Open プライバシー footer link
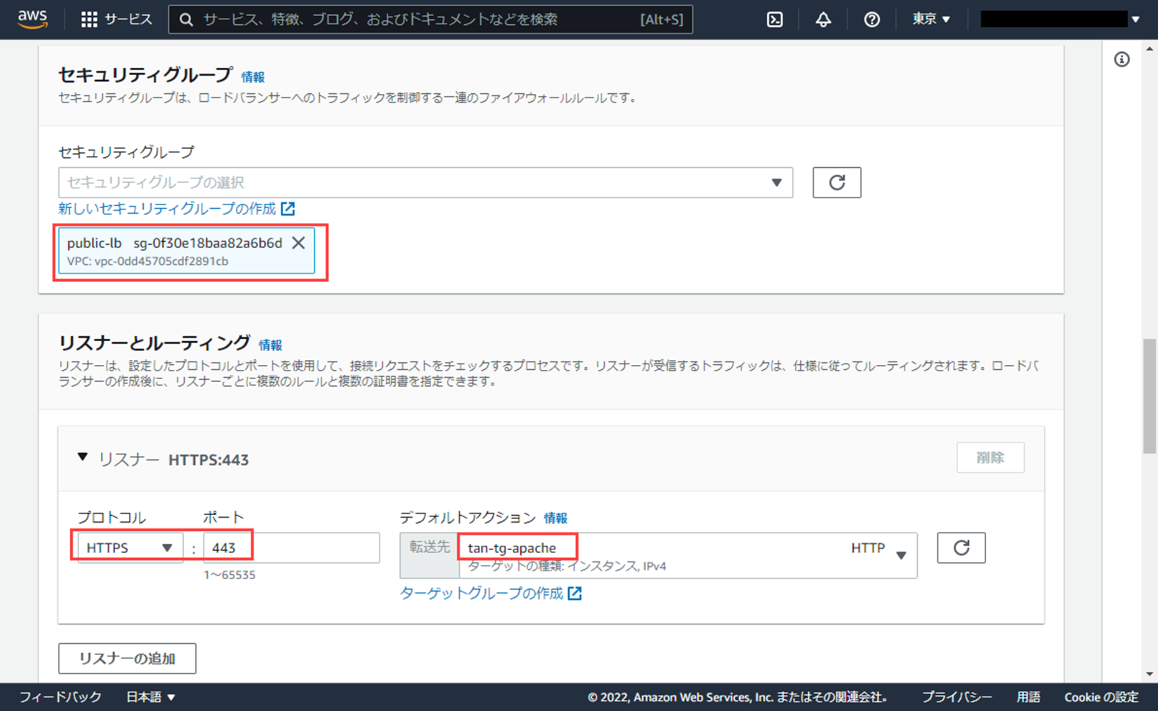This screenshot has width=1158, height=711. pos(956,697)
